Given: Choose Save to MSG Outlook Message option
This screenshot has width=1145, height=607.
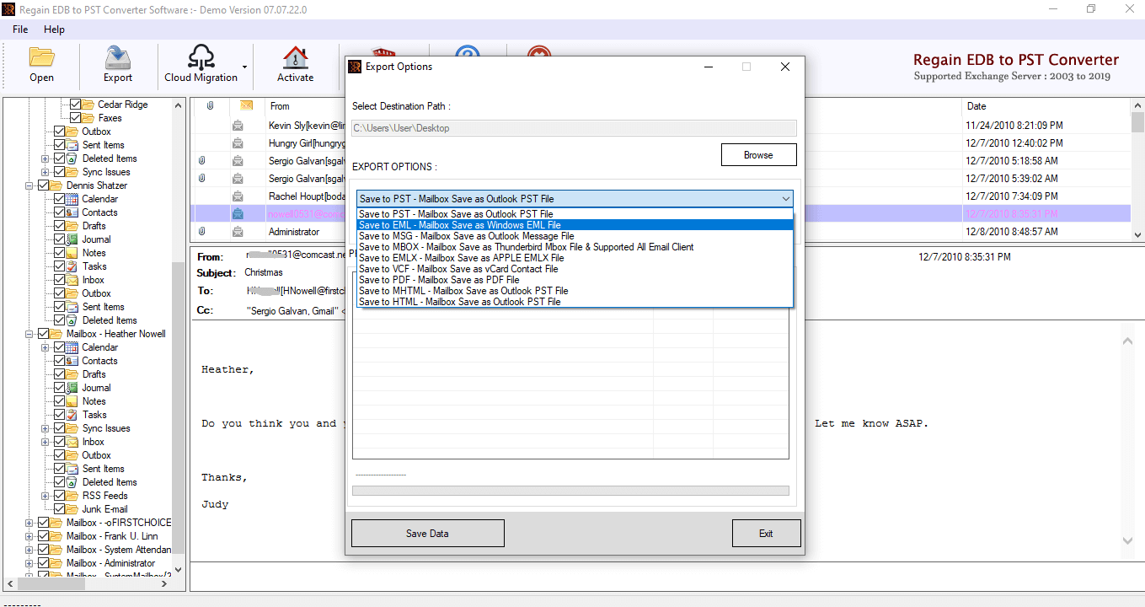Looking at the screenshot, I should click(x=575, y=236).
